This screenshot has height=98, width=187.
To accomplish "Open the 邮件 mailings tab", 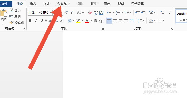I will [94, 3].
